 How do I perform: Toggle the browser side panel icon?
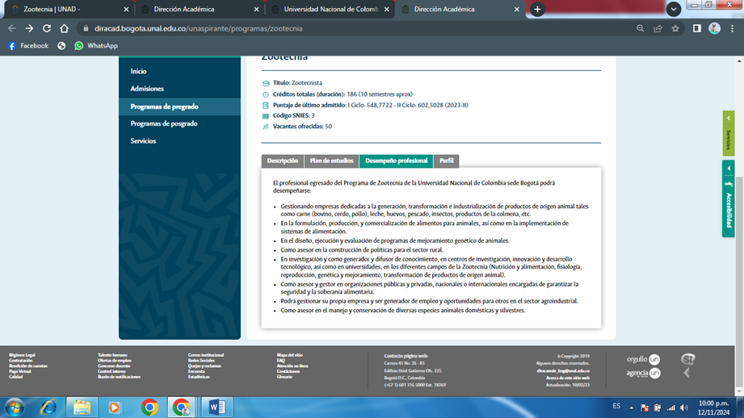(x=696, y=28)
